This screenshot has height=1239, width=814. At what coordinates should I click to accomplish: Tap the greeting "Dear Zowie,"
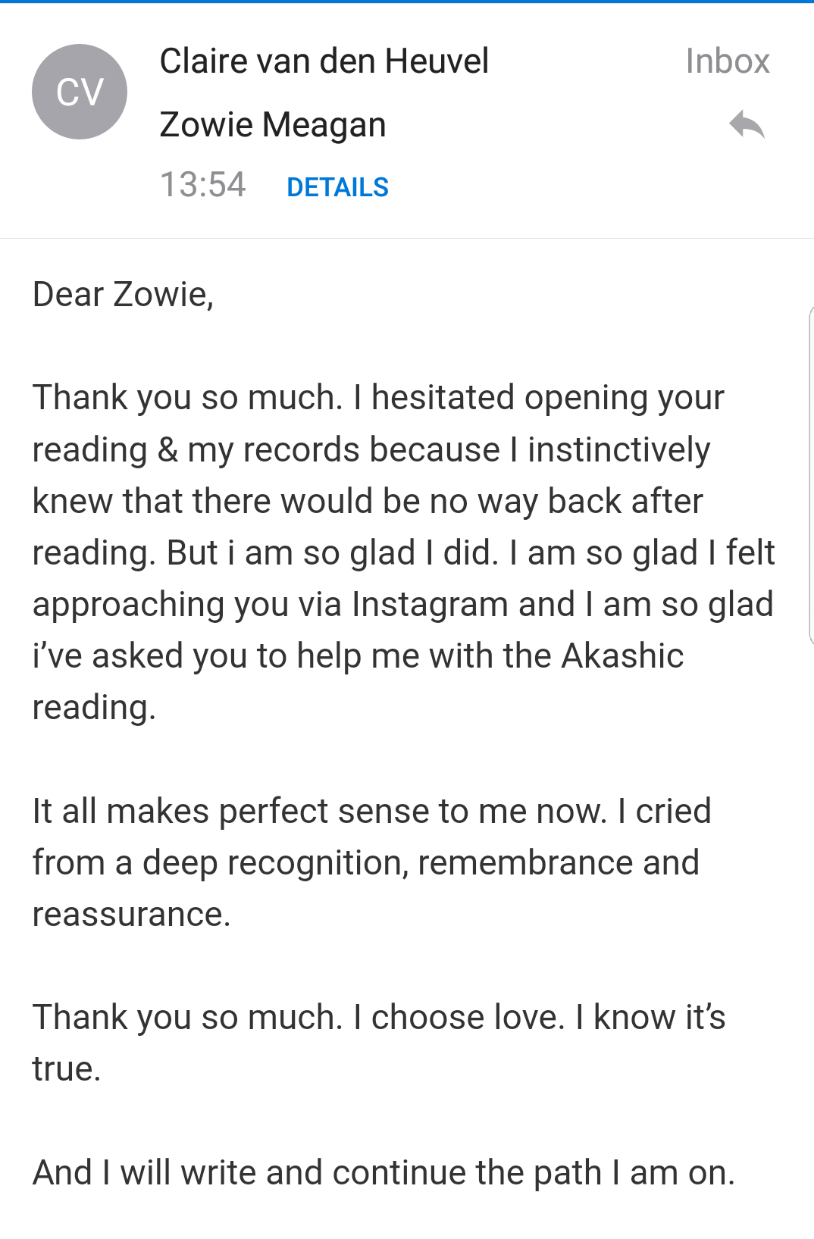pyautogui.click(x=123, y=295)
